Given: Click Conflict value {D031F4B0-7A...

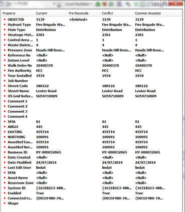Looking at the screenshot, I should [116, 198].
